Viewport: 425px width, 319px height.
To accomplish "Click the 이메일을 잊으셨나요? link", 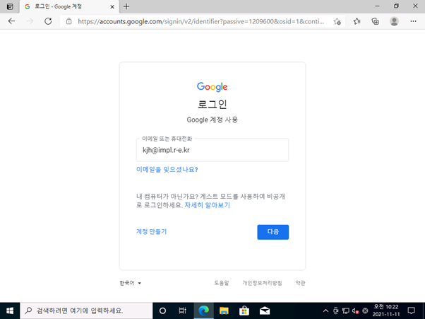I will pos(167,170).
